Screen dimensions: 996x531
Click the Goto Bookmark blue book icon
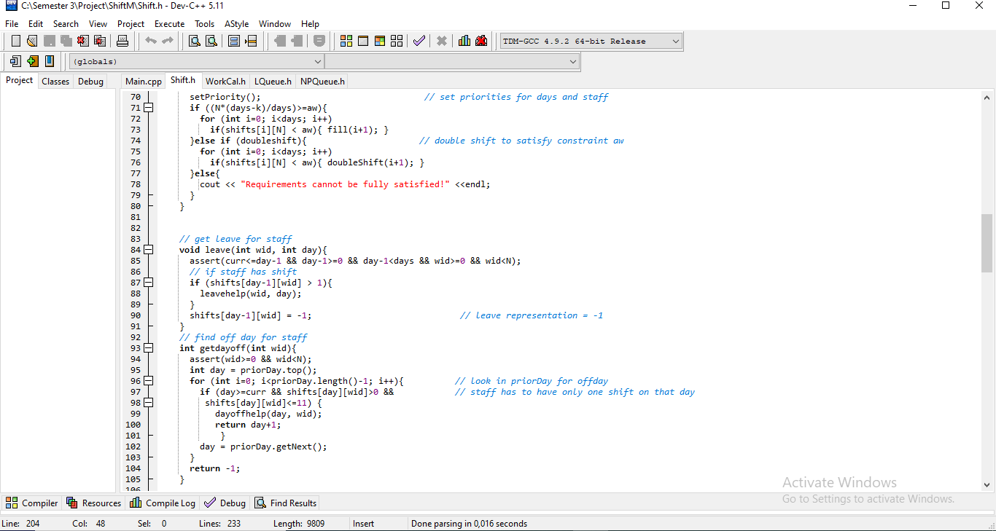tap(49, 61)
